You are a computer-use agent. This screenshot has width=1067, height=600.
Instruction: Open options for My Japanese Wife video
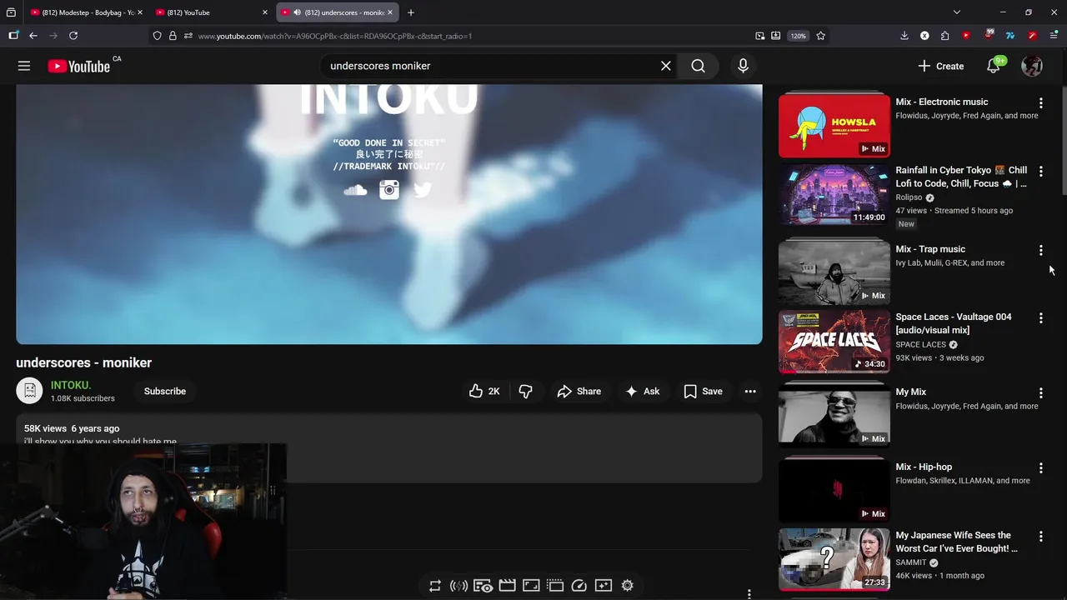[x=1040, y=537]
